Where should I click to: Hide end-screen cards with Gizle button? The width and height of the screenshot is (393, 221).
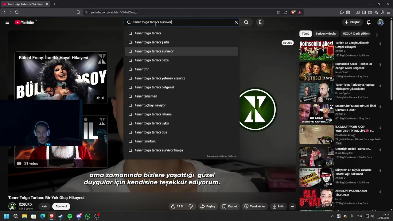(287, 43)
